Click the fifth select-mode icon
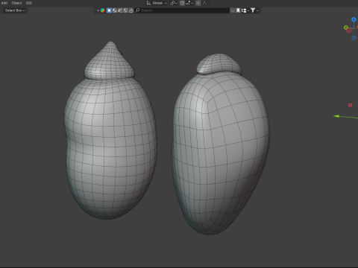The width and height of the screenshot is (358, 268). [x=131, y=10]
